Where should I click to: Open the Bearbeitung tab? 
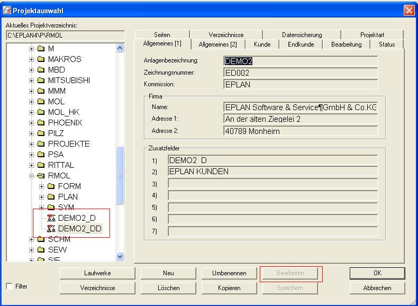pos(346,44)
